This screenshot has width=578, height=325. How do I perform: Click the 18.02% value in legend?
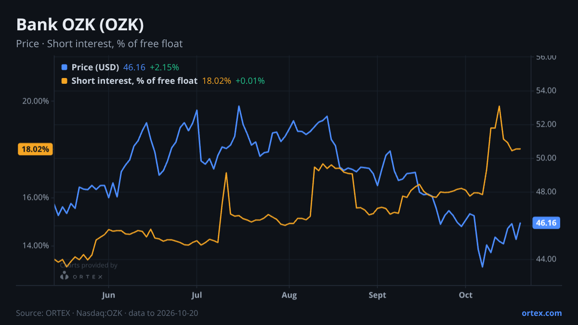pyautogui.click(x=216, y=81)
